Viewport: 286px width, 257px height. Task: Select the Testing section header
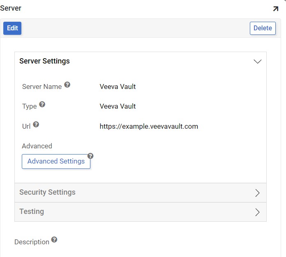click(x=32, y=212)
